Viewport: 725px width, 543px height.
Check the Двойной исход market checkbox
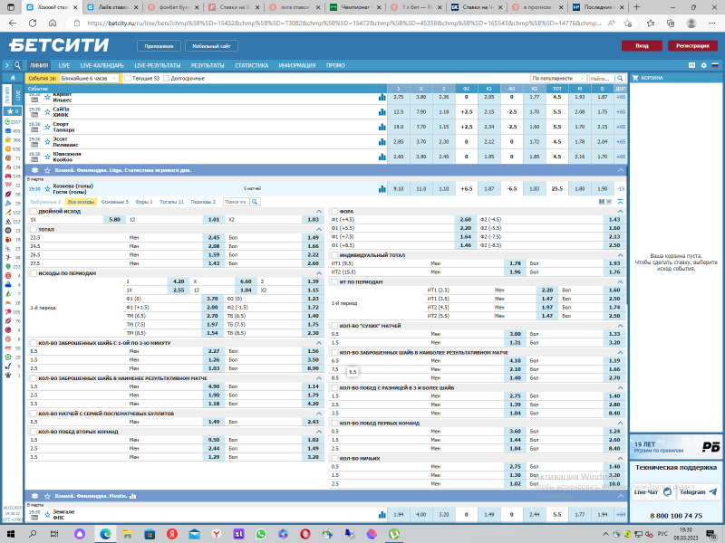click(x=34, y=211)
